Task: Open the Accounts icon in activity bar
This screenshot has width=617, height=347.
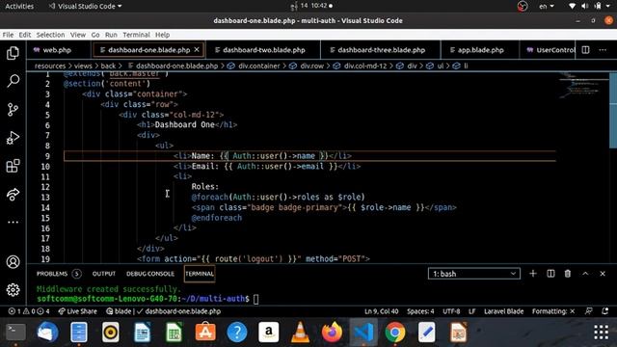Action: (x=13, y=261)
